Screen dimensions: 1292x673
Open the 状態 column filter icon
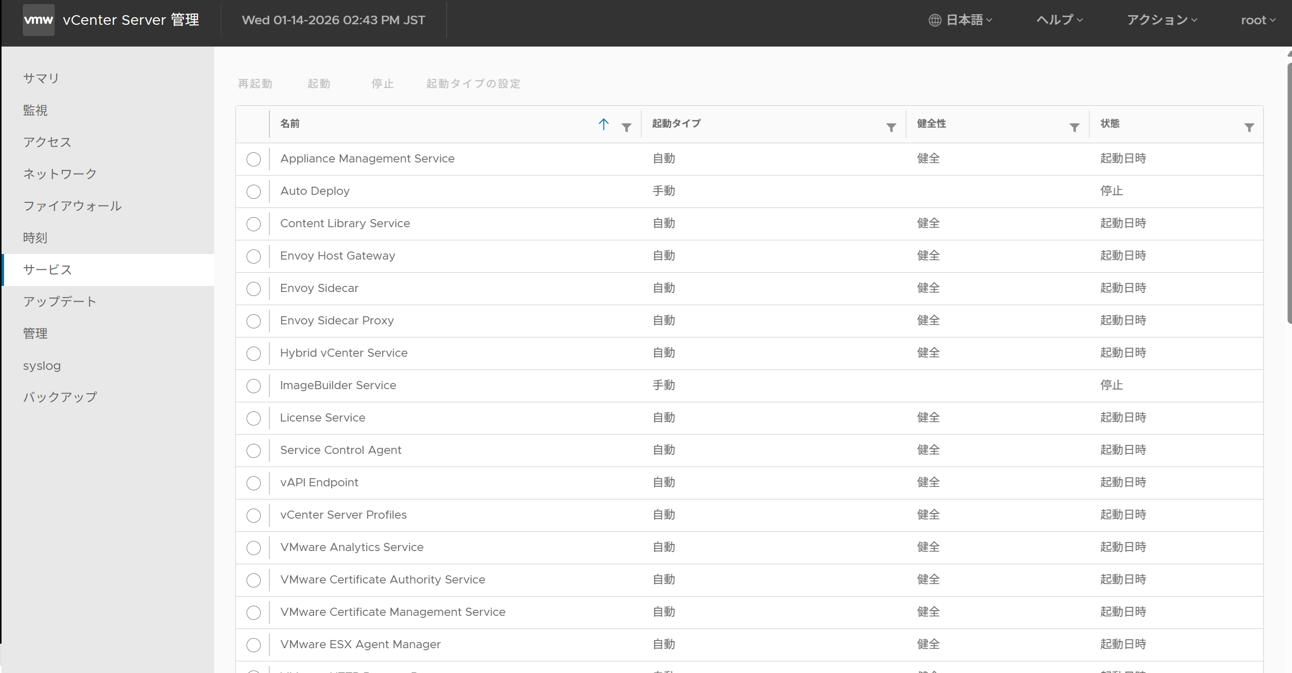(x=1249, y=128)
